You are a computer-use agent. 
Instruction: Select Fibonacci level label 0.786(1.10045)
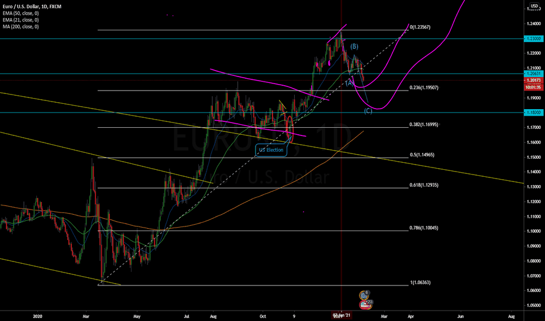(424, 228)
